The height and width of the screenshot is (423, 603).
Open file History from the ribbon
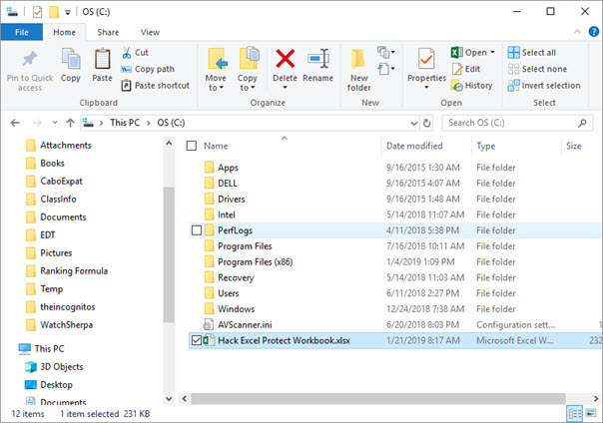pos(472,85)
